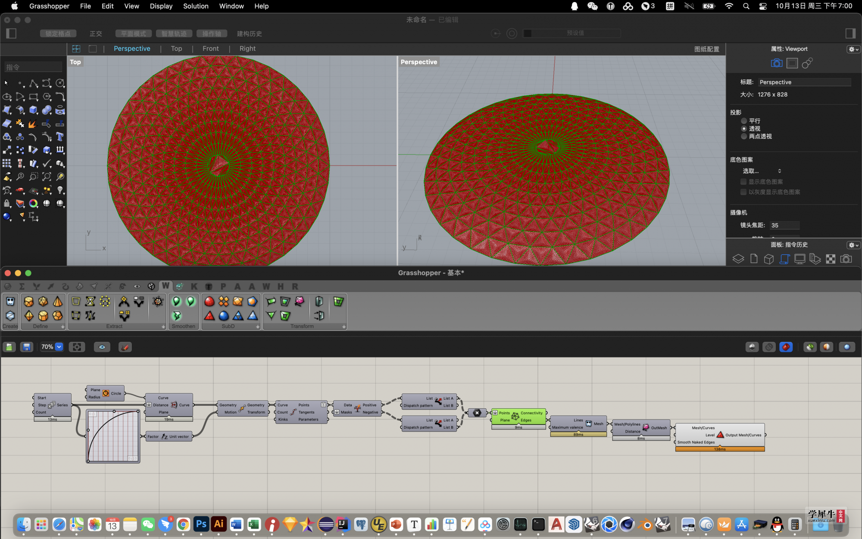Image resolution: width=862 pixels, height=539 pixels.
Task: Click the 标题 Perspective title field
Action: [x=805, y=82]
